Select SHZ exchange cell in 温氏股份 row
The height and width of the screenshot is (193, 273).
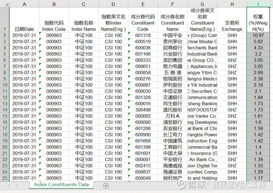tap(232, 110)
